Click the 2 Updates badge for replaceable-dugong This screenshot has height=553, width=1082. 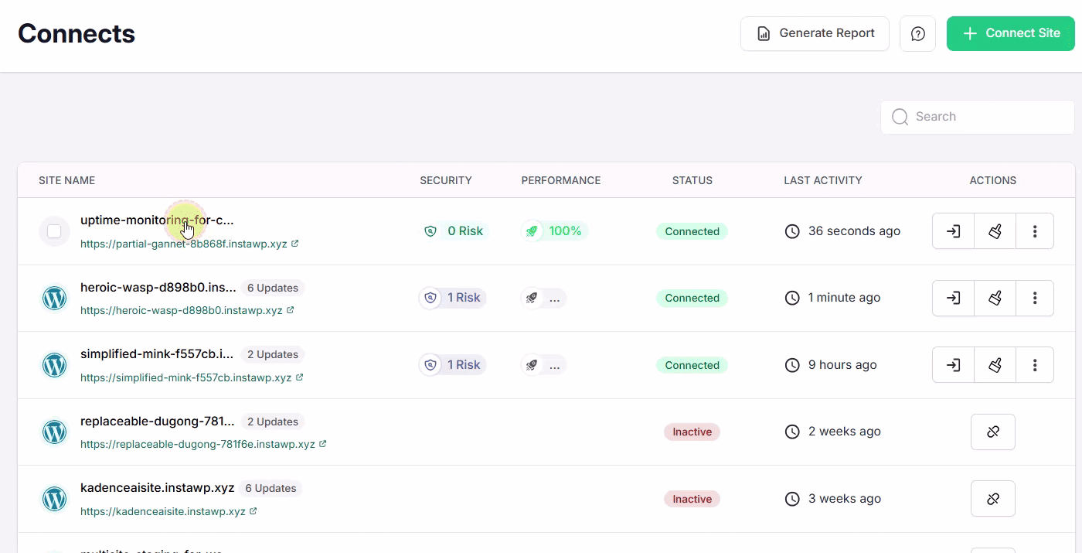(273, 422)
